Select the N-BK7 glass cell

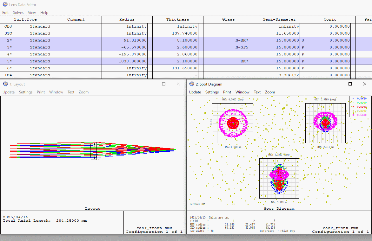point(226,40)
